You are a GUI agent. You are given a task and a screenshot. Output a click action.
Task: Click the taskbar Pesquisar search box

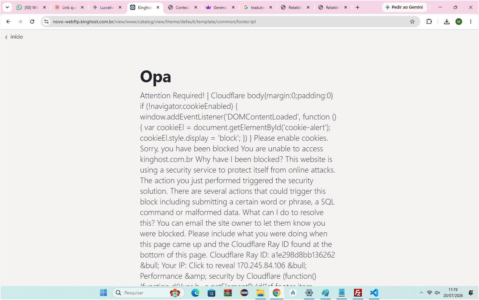coord(149,293)
